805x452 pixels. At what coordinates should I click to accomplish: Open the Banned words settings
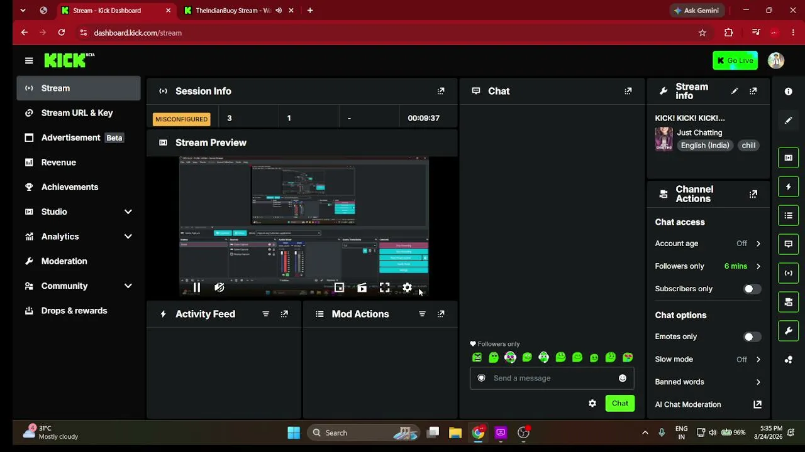[x=708, y=382]
